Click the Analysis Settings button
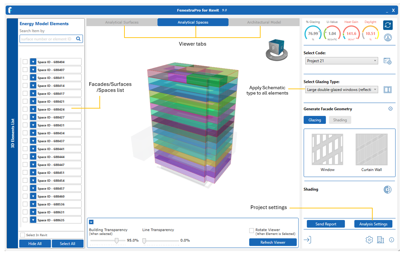 click(x=373, y=224)
